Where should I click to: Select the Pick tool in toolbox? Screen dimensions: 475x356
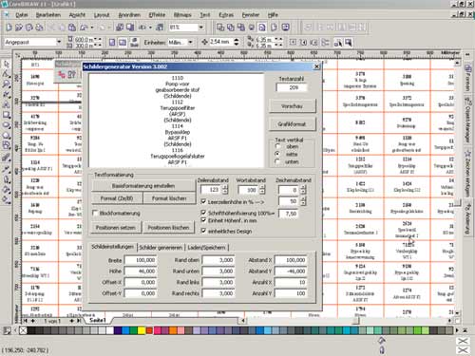click(7, 64)
